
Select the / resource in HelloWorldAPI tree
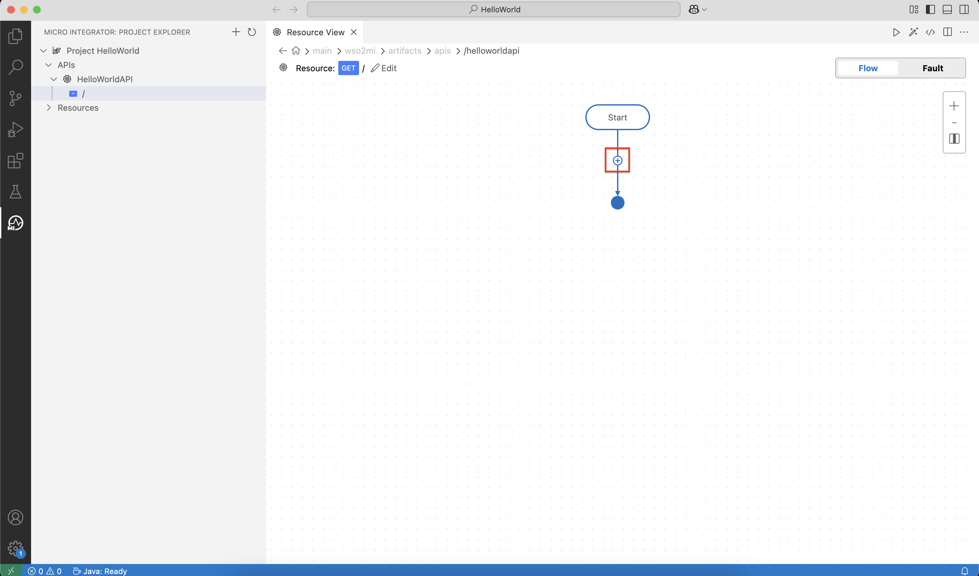[x=148, y=93]
